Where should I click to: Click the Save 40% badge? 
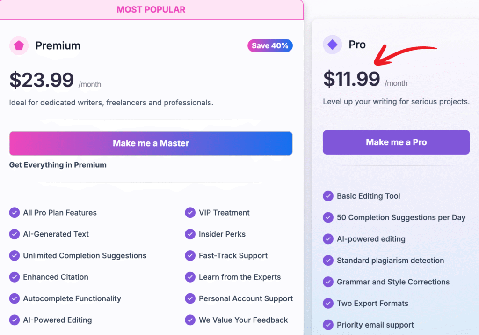(270, 46)
